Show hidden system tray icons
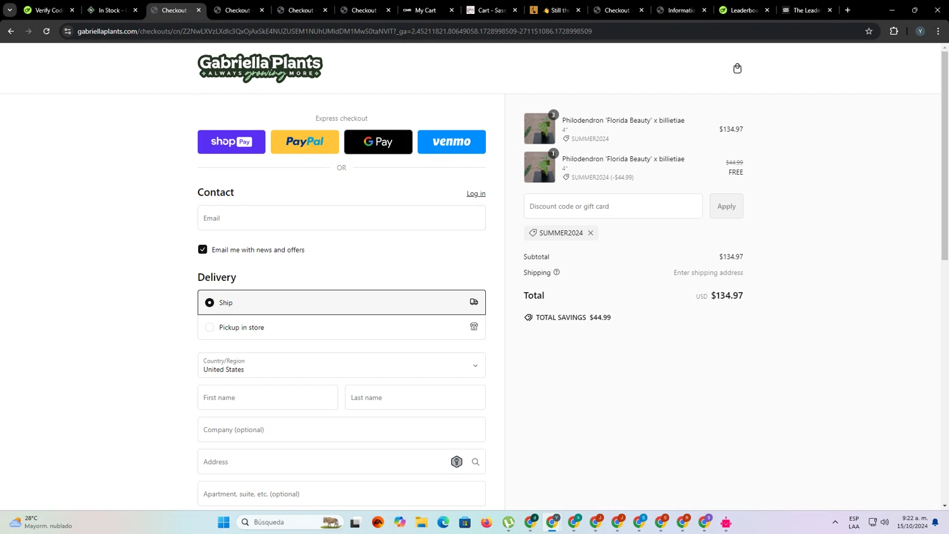This screenshot has width=949, height=534. click(835, 522)
